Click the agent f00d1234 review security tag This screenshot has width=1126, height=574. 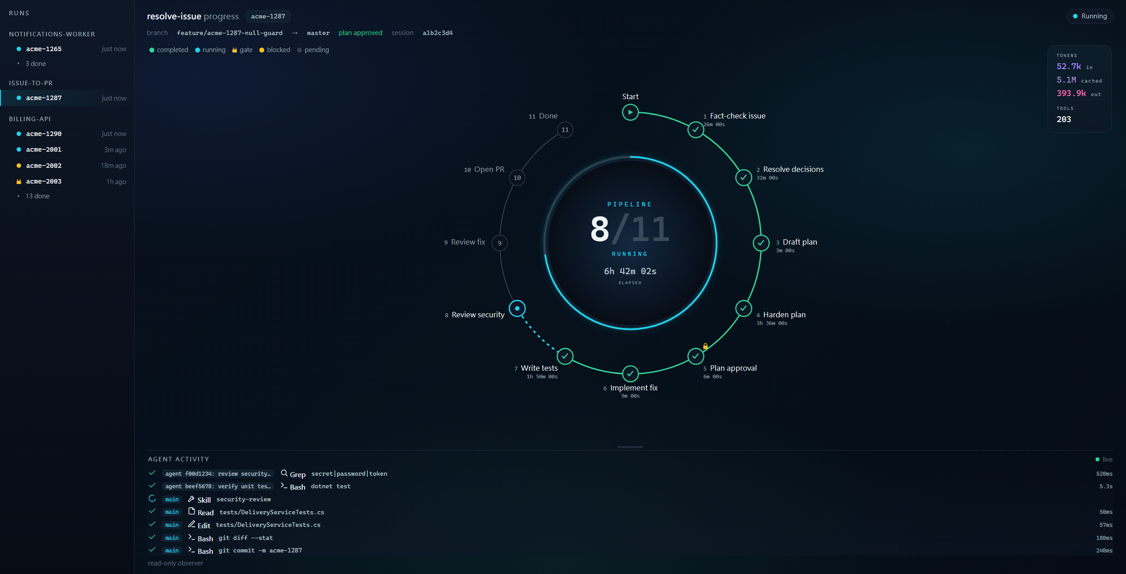(x=218, y=473)
